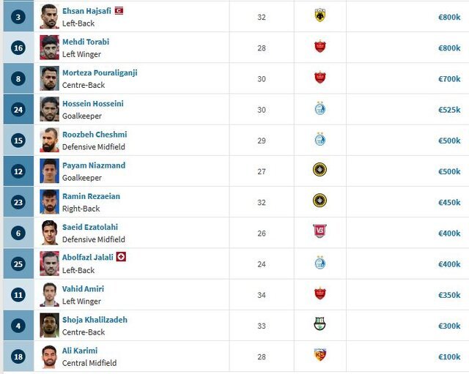Click the club crest in Shoja Khalilzadeh's row
Screen dimensions: 469x374
click(320, 324)
